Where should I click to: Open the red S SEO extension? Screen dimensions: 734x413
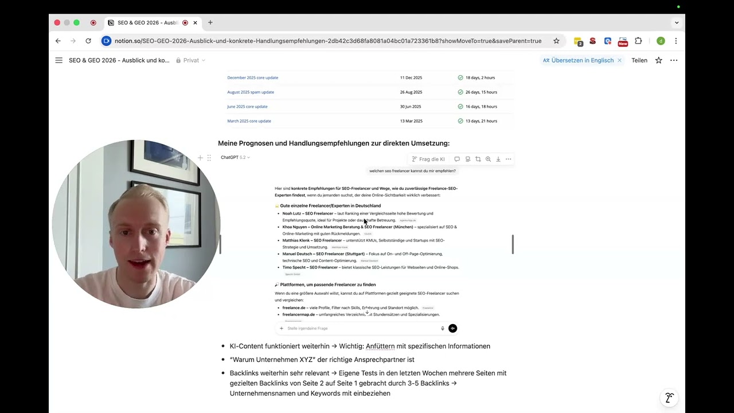click(x=592, y=41)
